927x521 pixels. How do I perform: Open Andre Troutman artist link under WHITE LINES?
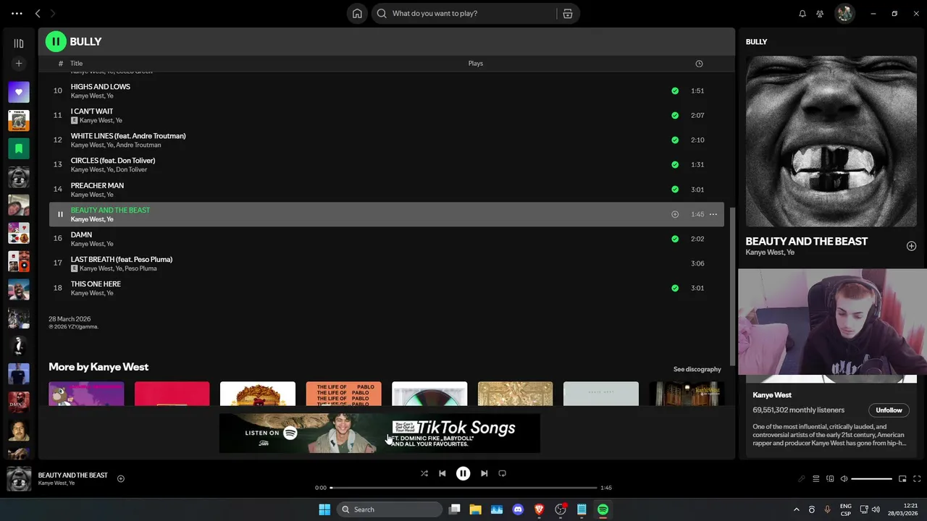pyautogui.click(x=138, y=145)
